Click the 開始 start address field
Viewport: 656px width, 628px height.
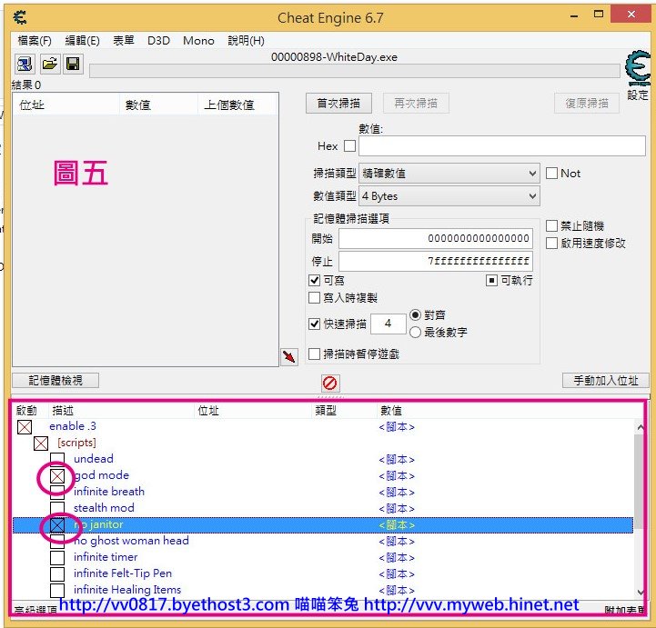click(x=436, y=239)
